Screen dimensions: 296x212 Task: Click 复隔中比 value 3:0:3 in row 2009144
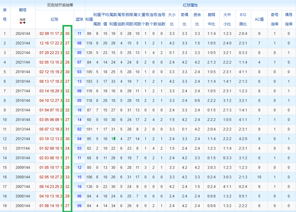pos(212,168)
